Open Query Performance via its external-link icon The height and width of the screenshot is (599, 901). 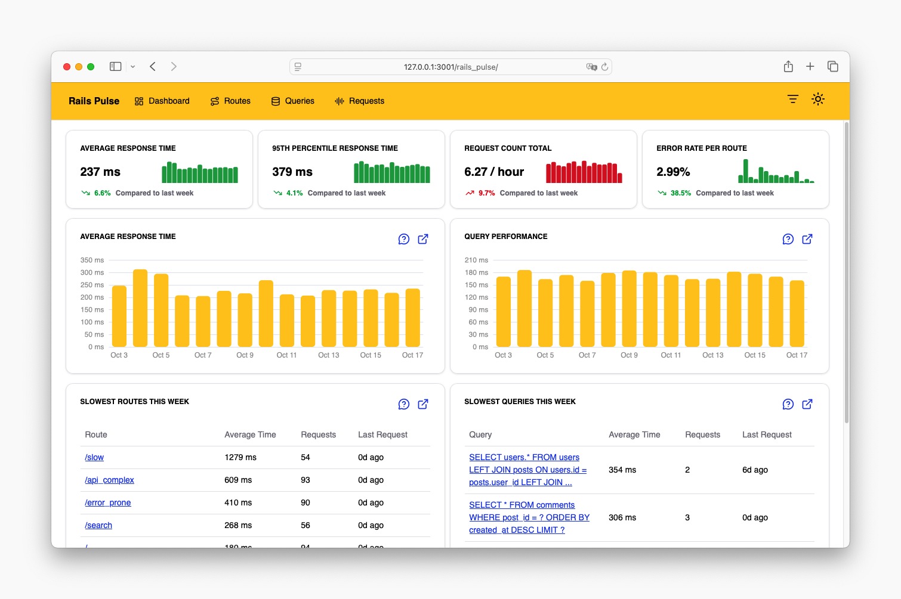coord(807,239)
